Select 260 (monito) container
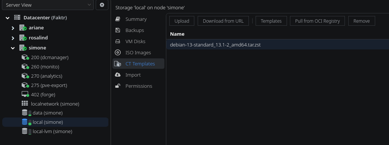The height and width of the screenshot is (145, 389). (45, 67)
